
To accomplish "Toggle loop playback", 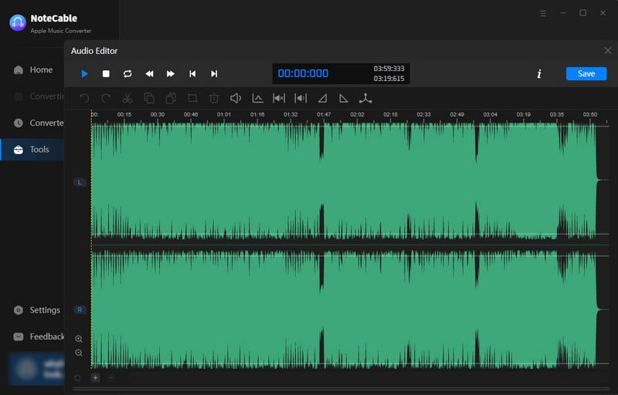I will click(x=127, y=73).
